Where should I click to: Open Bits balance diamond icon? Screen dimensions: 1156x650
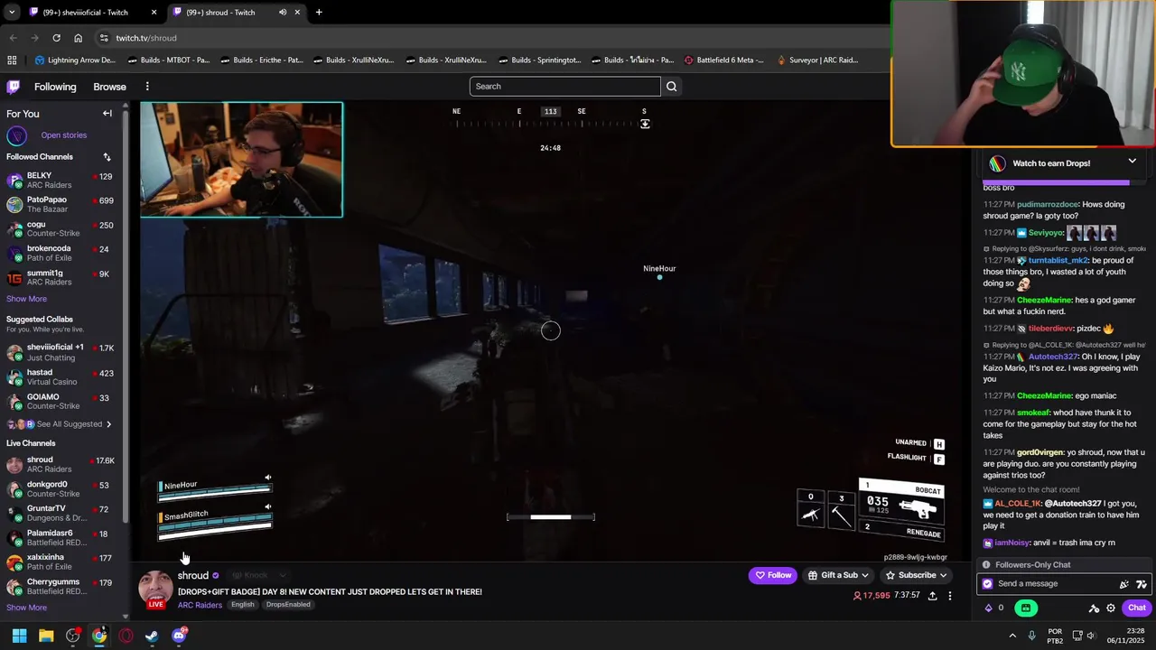coord(988,608)
